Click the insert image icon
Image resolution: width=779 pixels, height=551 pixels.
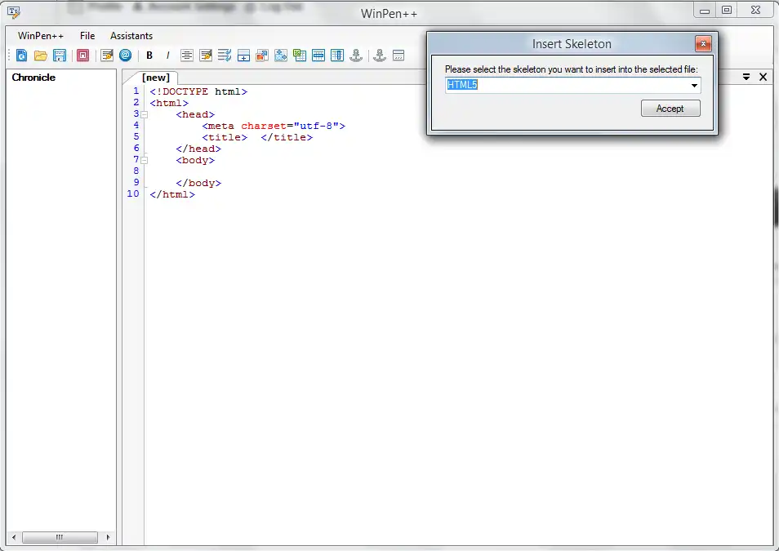coord(281,56)
